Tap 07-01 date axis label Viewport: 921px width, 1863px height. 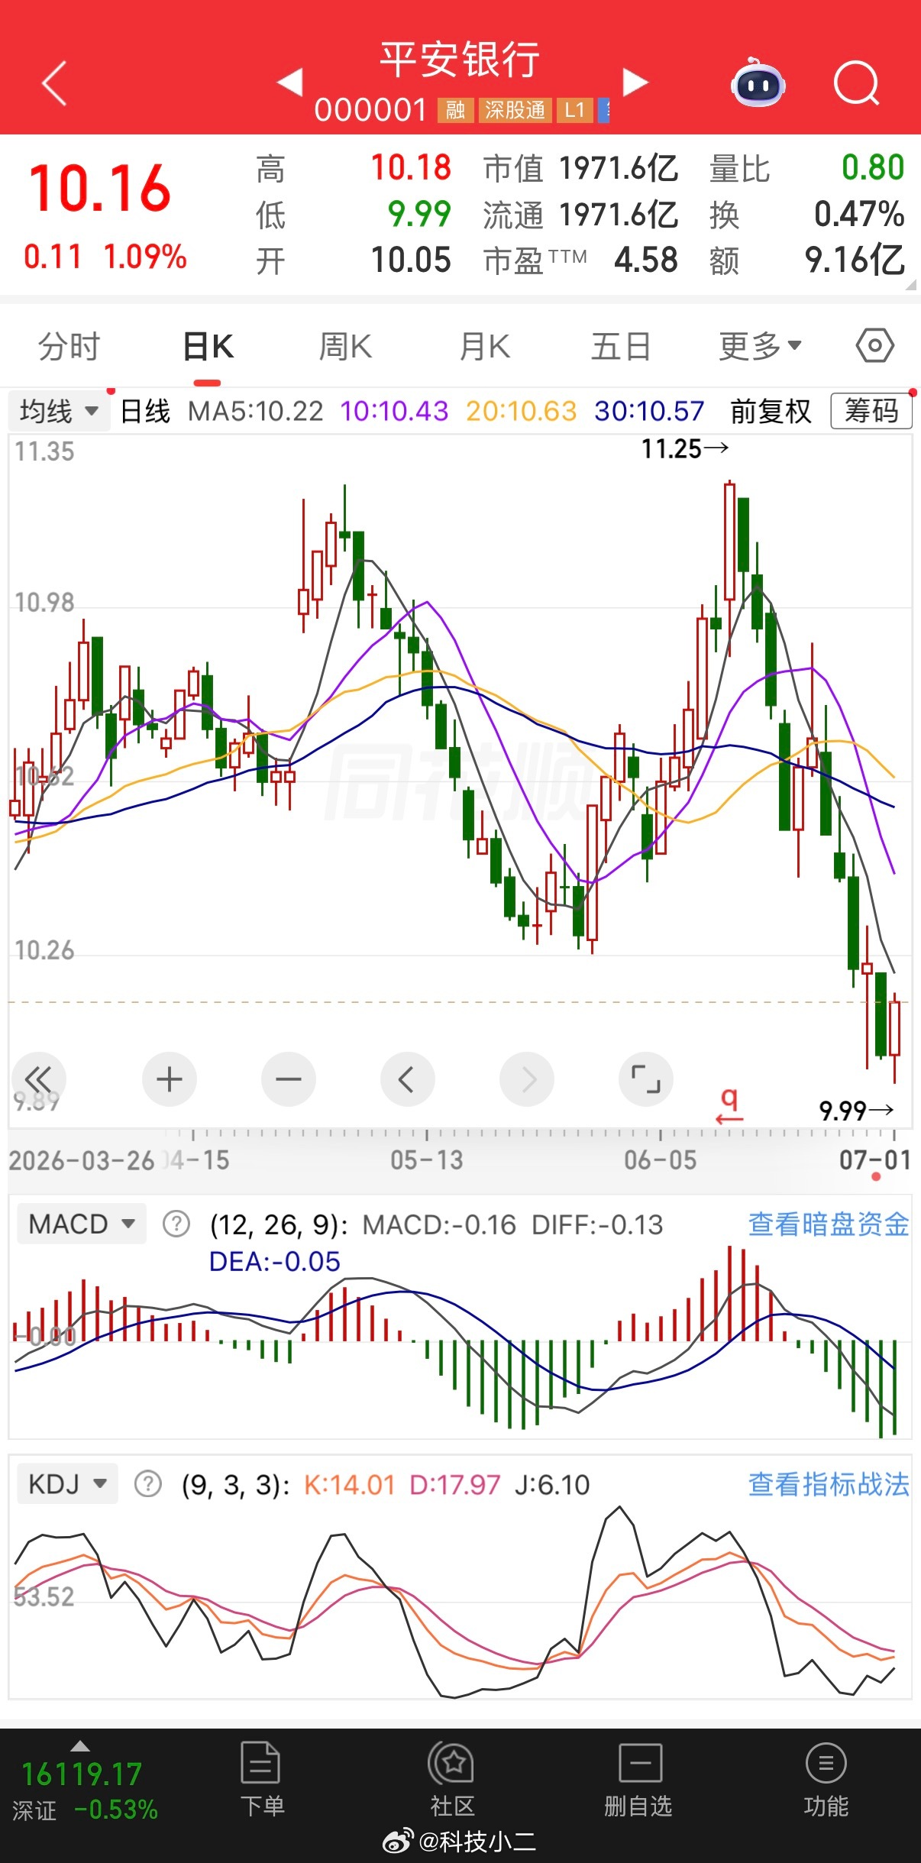coord(875,1160)
